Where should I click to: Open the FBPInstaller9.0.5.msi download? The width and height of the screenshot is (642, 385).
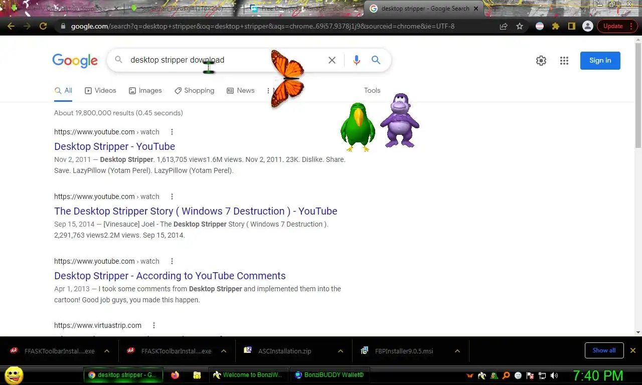[404, 351]
